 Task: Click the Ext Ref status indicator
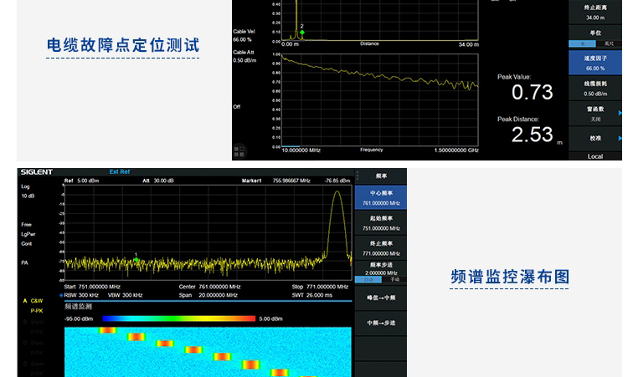tap(120, 172)
